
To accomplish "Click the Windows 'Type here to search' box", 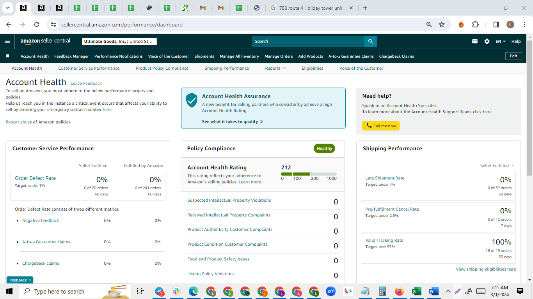I will 74,291.
